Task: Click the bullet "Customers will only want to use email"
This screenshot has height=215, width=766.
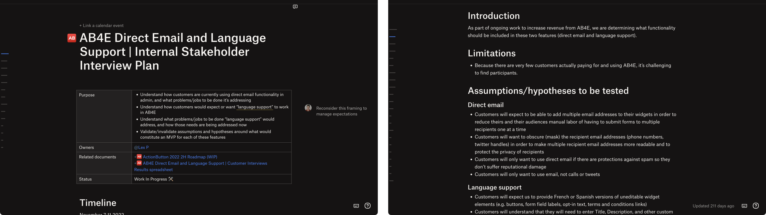Action: click(x=537, y=174)
